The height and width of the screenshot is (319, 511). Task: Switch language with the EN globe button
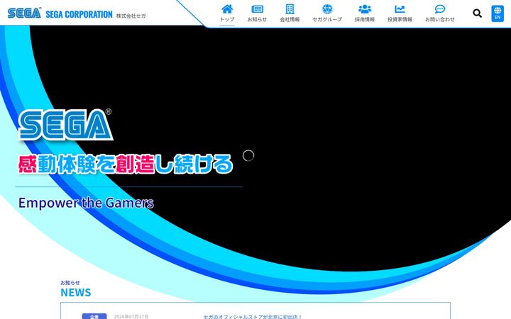498,13
